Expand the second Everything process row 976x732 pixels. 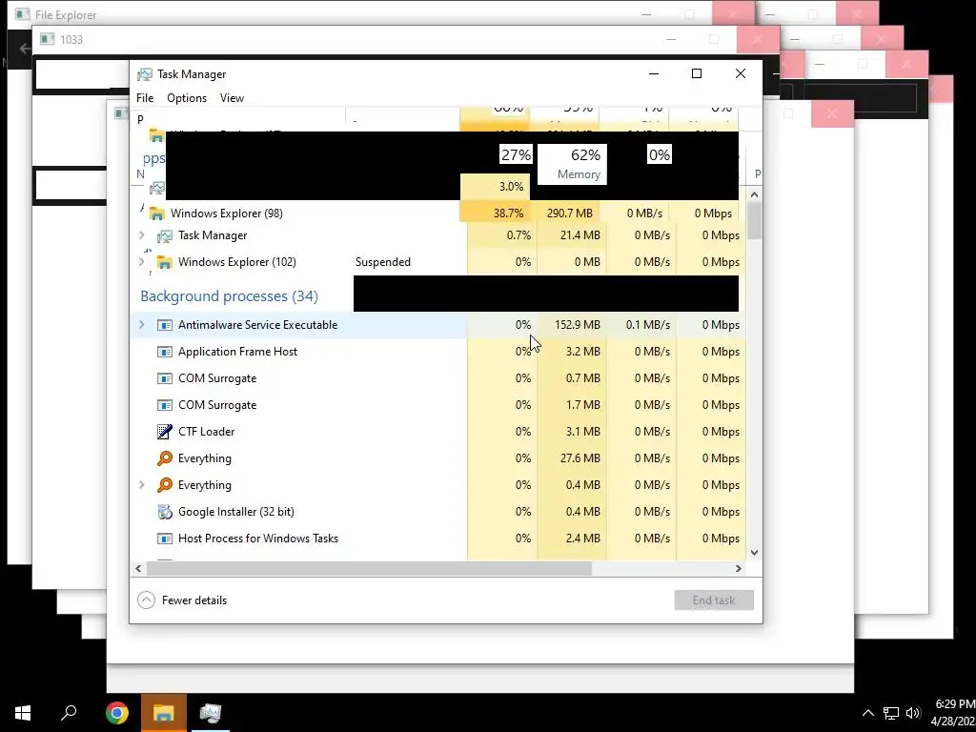point(142,485)
